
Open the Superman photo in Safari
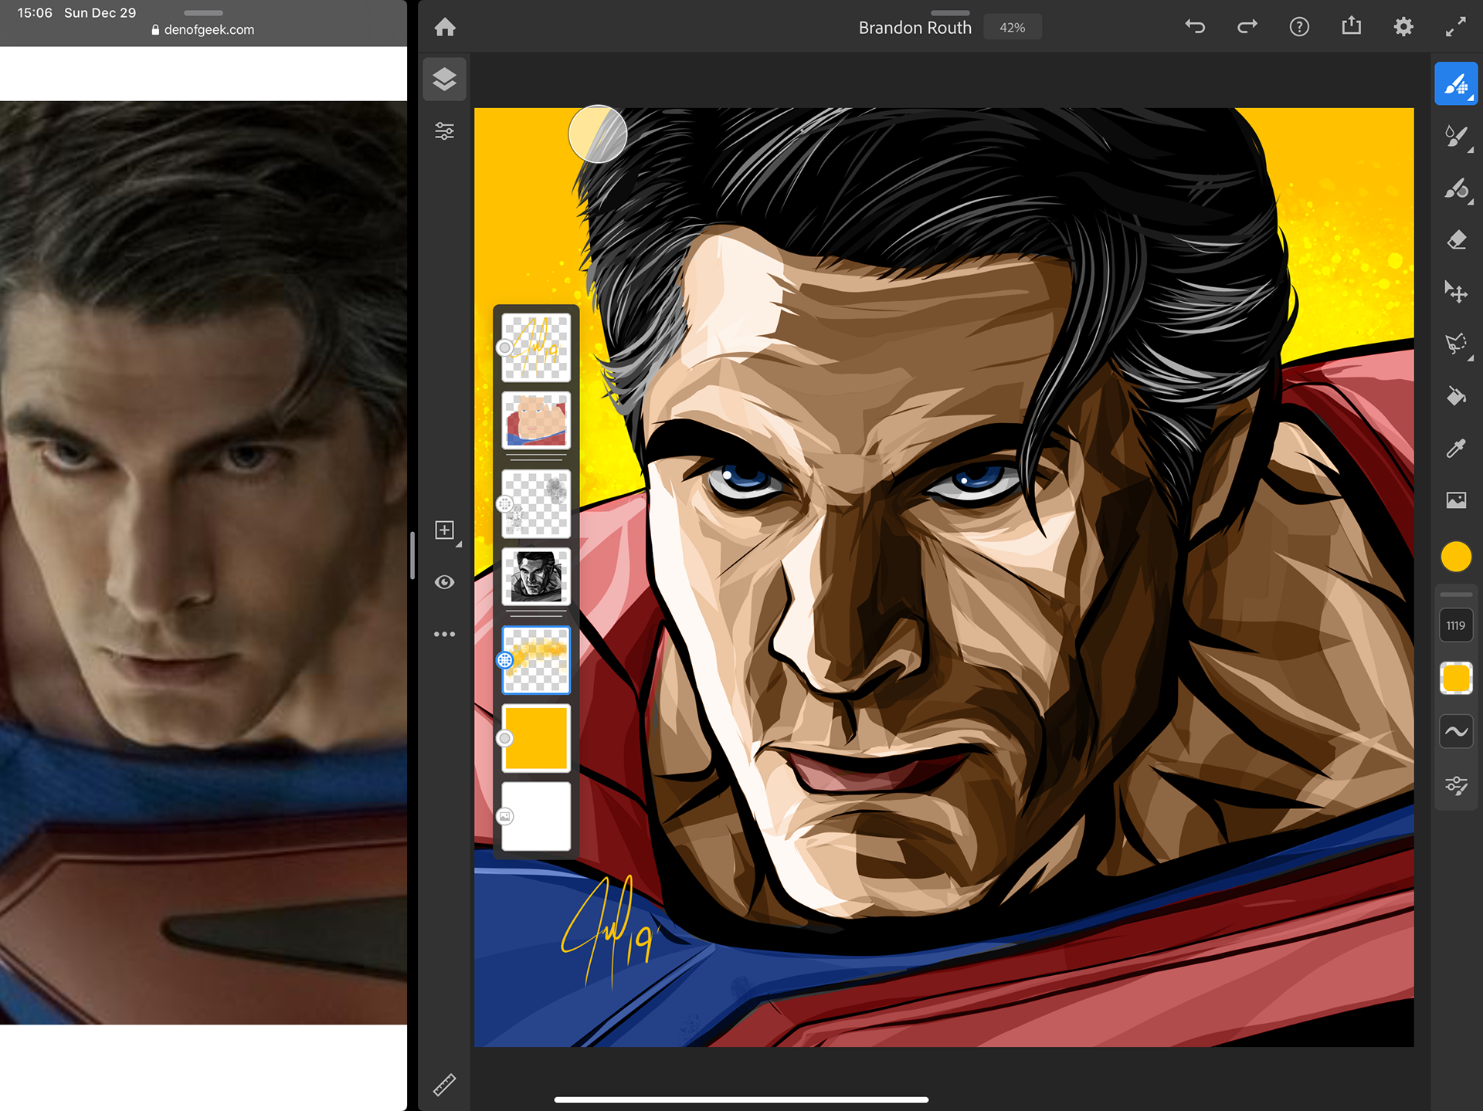pos(203,562)
